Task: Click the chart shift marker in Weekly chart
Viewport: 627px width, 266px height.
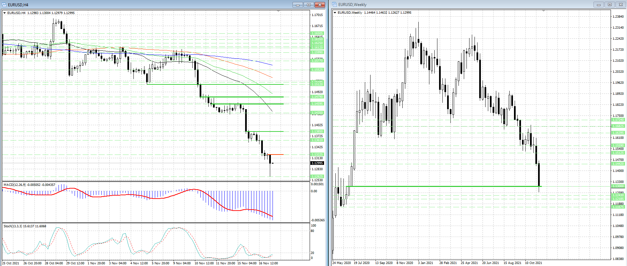Action: pyautogui.click(x=543, y=11)
